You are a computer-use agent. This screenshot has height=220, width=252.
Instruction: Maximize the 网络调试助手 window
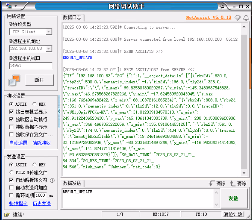click(x=241, y=6)
